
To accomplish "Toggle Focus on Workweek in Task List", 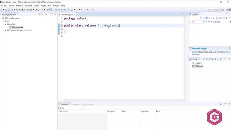I will 213,18.
